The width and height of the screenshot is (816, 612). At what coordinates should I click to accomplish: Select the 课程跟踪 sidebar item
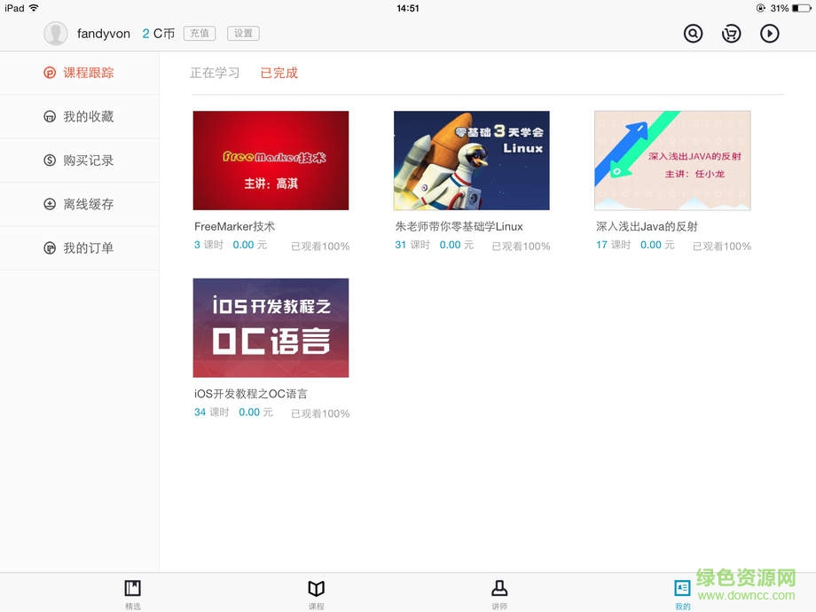point(80,73)
